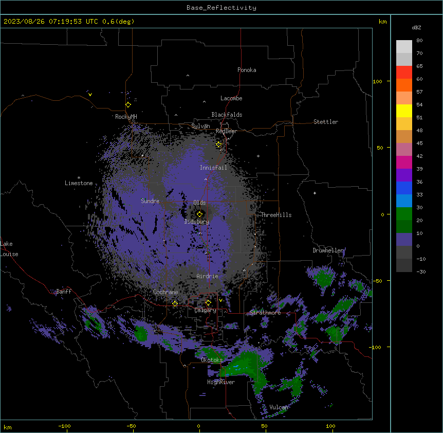
Task: Click the RockyMH town label
Action: point(126,117)
